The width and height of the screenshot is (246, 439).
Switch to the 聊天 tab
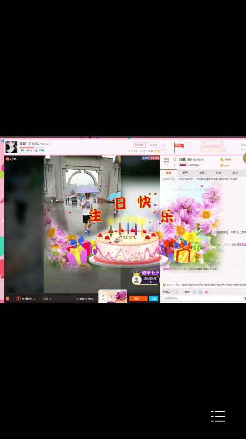[185, 173]
